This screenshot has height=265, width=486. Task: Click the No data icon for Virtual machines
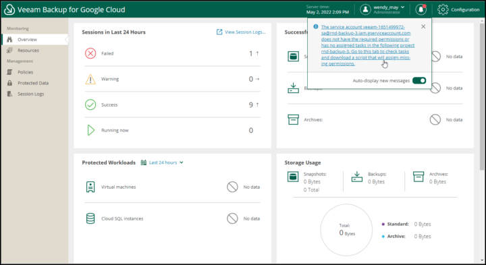coord(232,187)
